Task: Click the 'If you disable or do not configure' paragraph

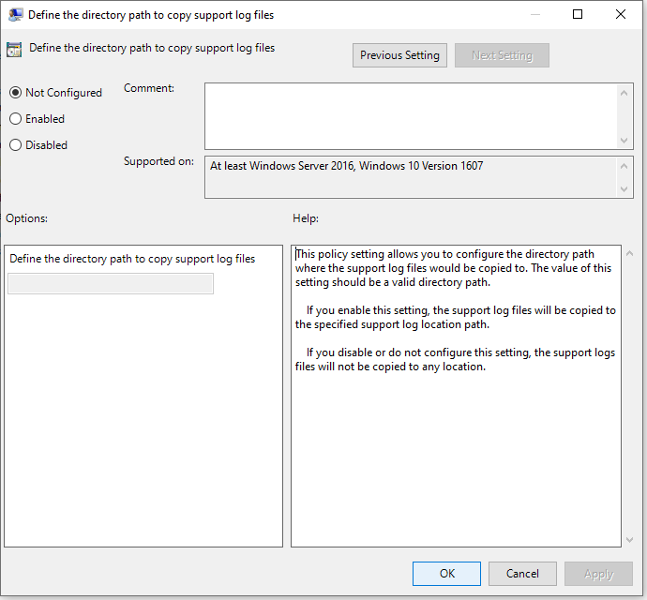Action: point(455,359)
